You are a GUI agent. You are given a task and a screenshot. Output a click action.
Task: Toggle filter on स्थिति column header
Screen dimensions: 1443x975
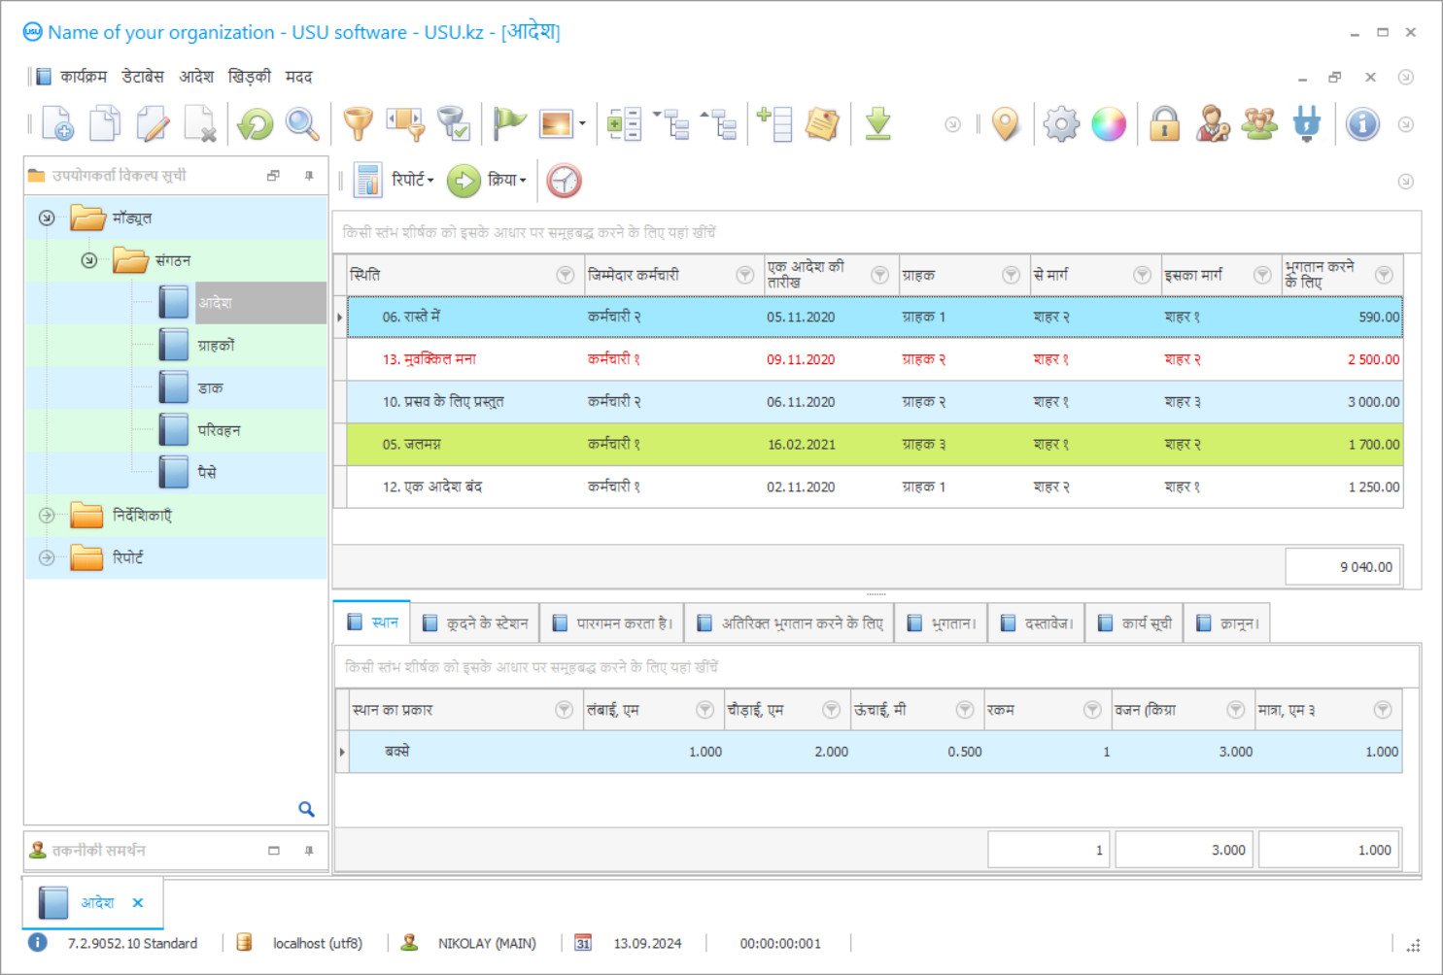coord(565,276)
